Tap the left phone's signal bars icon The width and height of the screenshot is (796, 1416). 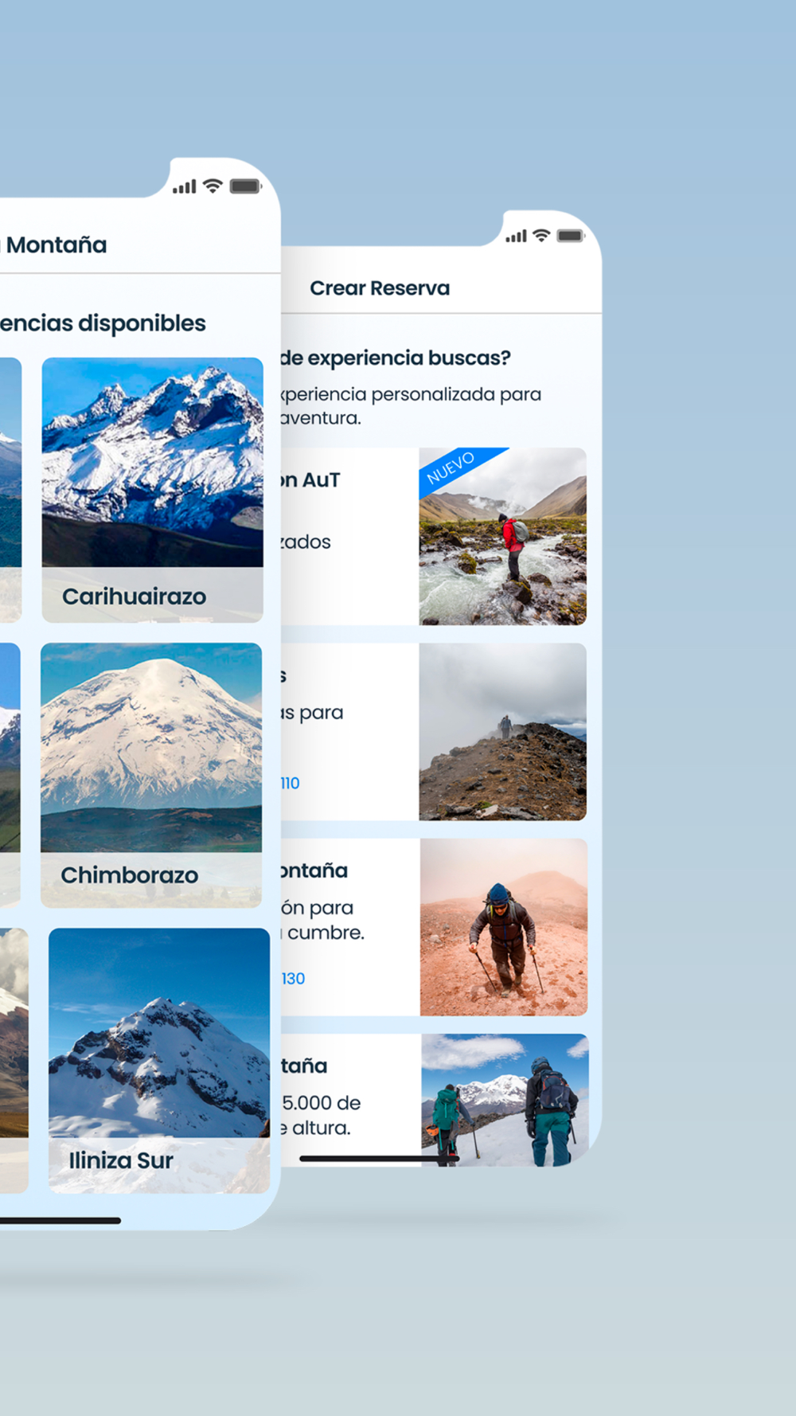click(x=185, y=187)
